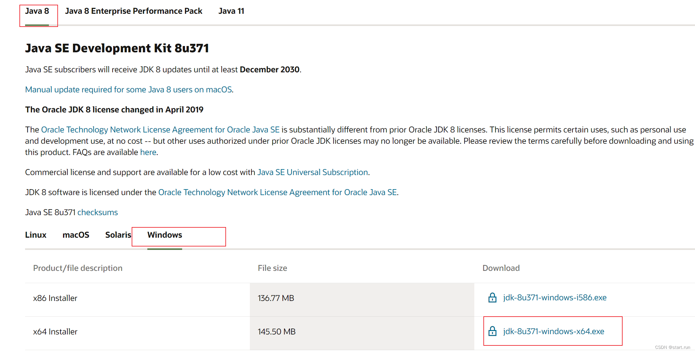This screenshot has height=352, width=695.
Task: Open Java 8 Enterprise Performance Pack tab
Action: tap(134, 11)
